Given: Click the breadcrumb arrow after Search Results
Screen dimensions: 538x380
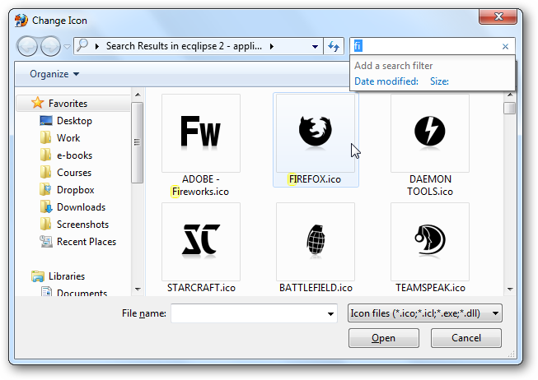Looking at the screenshot, I should [272, 46].
